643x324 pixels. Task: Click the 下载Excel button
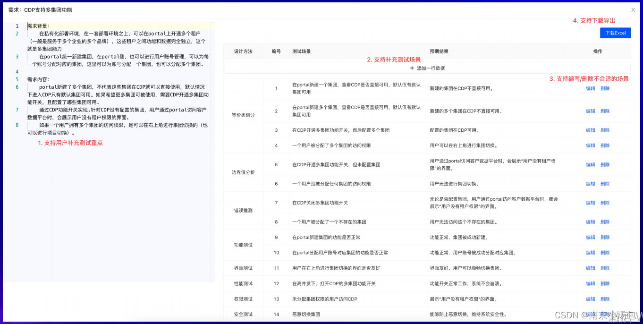tap(615, 33)
